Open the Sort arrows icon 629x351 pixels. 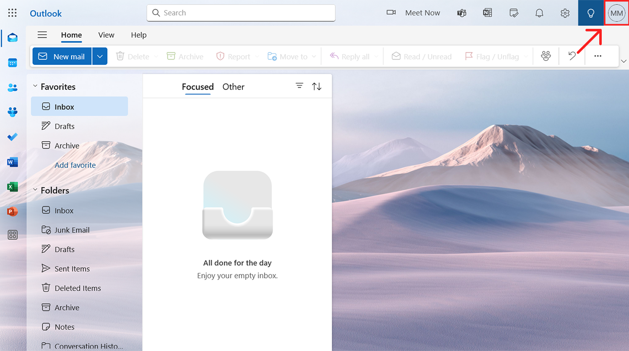click(x=317, y=86)
